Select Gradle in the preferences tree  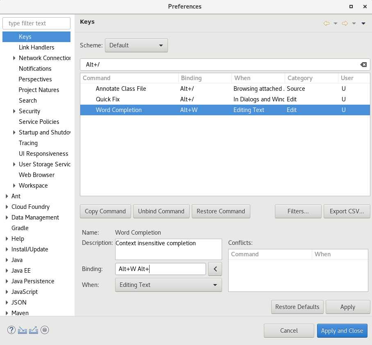(20, 228)
